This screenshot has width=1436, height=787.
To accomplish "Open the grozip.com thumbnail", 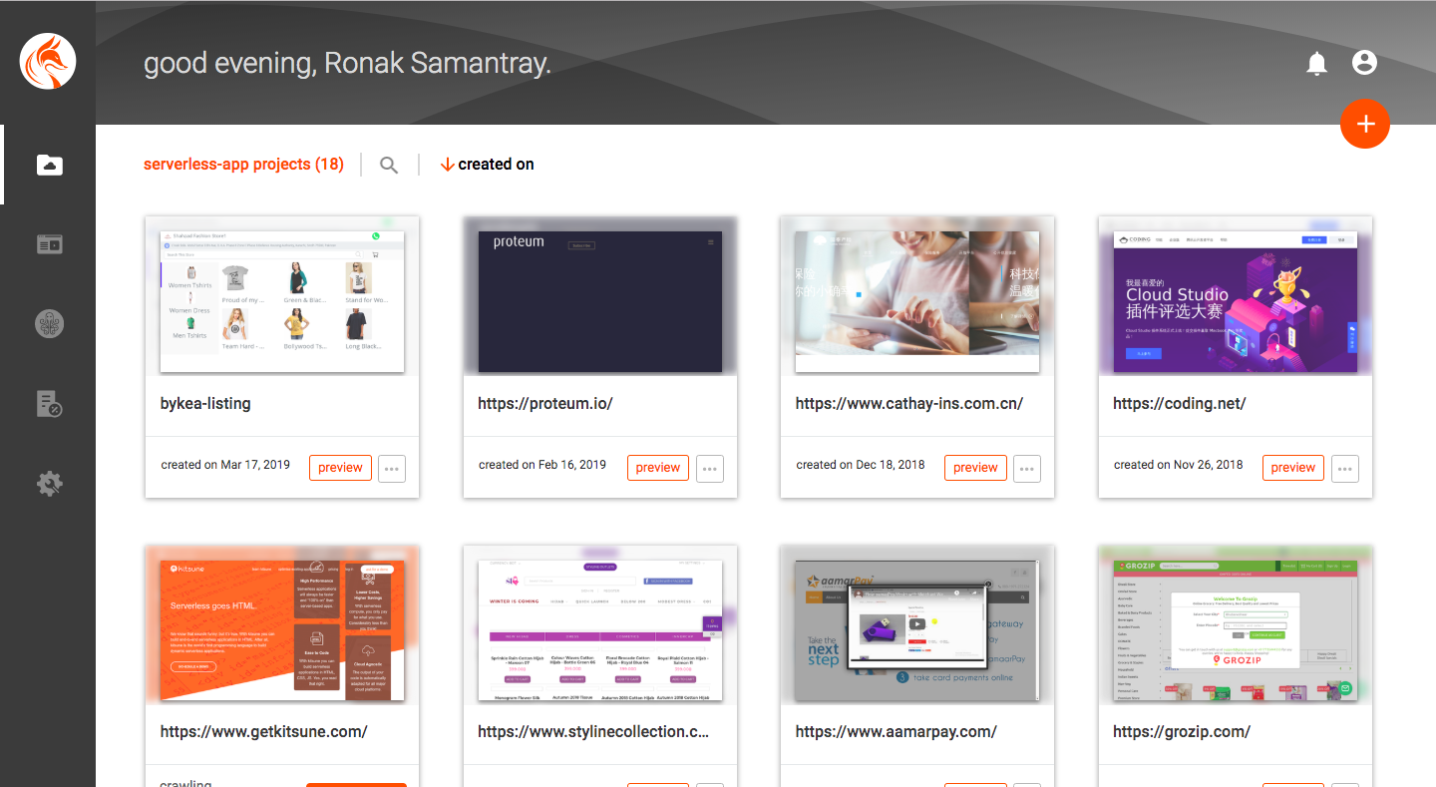I will tap(1236, 630).
